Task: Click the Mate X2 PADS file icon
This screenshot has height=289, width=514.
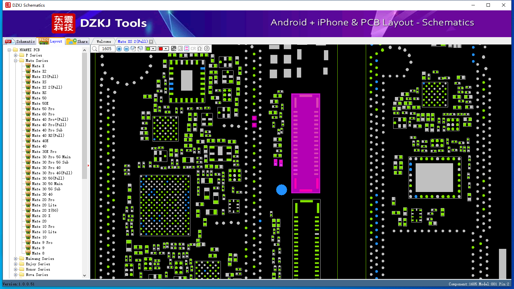Action: click(28, 71)
